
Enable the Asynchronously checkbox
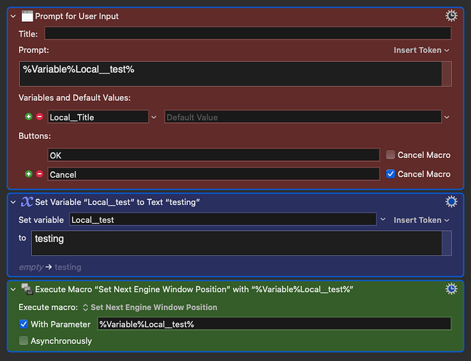[x=24, y=341]
